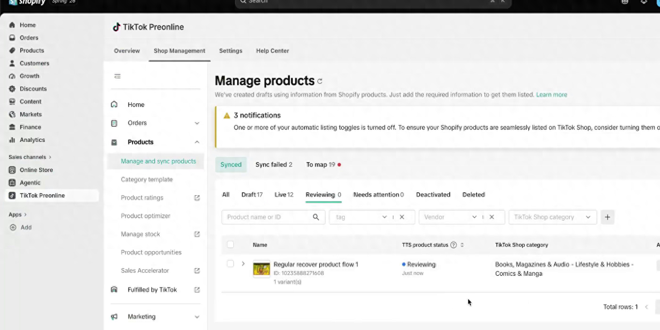Open Product ratings external link icon
The height and width of the screenshot is (330, 660).
click(x=197, y=198)
